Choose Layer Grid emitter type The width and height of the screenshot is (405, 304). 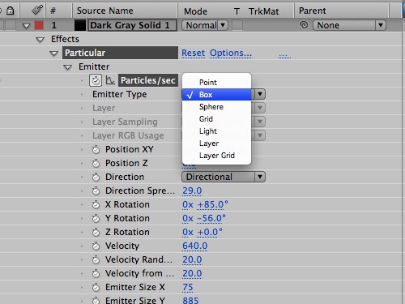[216, 156]
